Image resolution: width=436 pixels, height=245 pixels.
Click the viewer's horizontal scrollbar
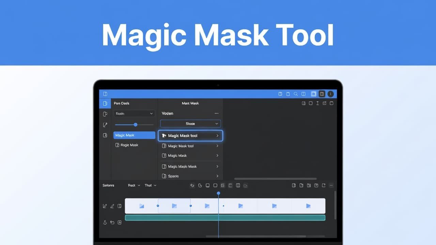coord(275,179)
